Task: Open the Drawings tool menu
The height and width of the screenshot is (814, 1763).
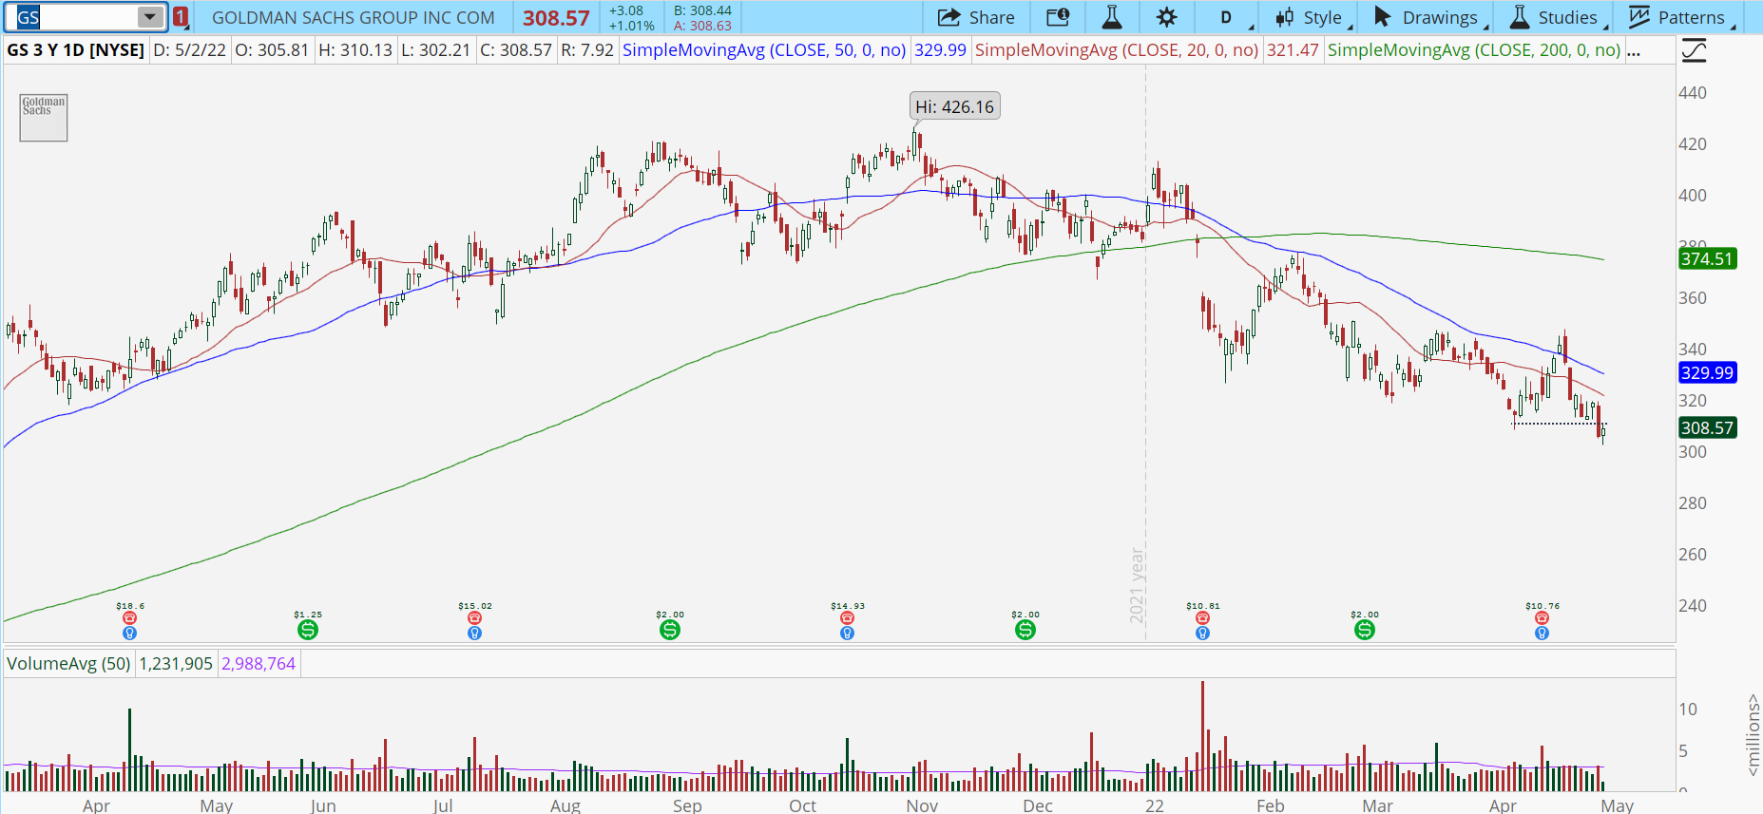Action: click(x=1428, y=17)
